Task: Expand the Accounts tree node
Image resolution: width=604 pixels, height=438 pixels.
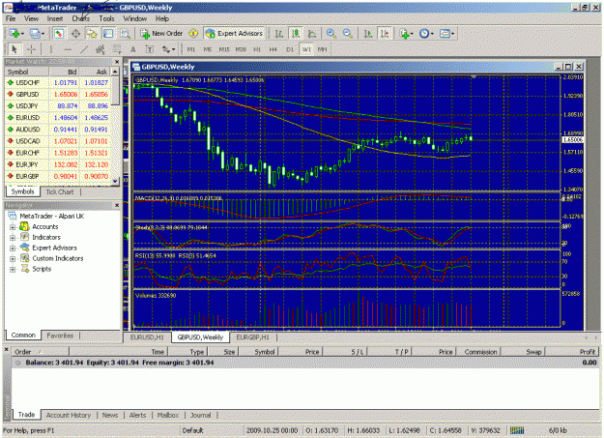Action: pyautogui.click(x=13, y=226)
